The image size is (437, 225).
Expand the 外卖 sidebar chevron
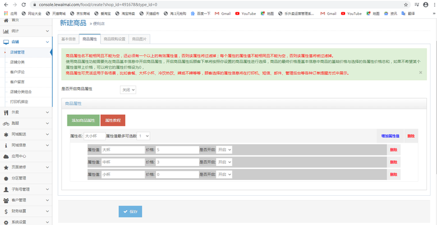pyautogui.click(x=47, y=112)
